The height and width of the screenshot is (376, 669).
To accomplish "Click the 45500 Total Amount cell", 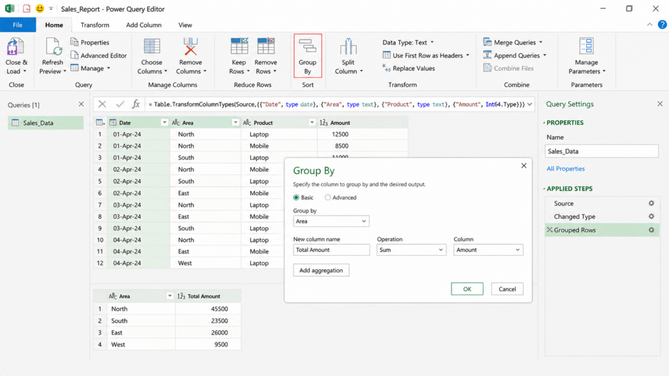I will coord(208,309).
